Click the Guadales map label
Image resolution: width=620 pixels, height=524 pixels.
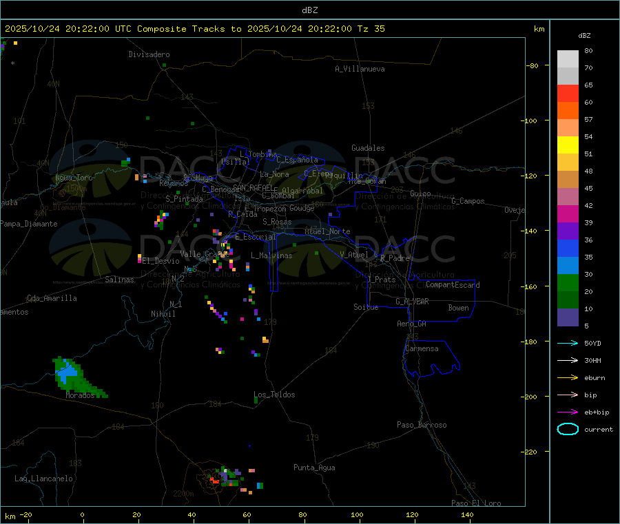pyautogui.click(x=368, y=148)
